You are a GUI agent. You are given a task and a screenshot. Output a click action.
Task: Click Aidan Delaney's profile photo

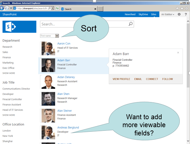[48, 82]
